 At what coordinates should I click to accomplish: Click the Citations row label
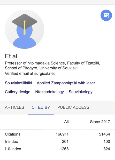(x=13, y=134)
